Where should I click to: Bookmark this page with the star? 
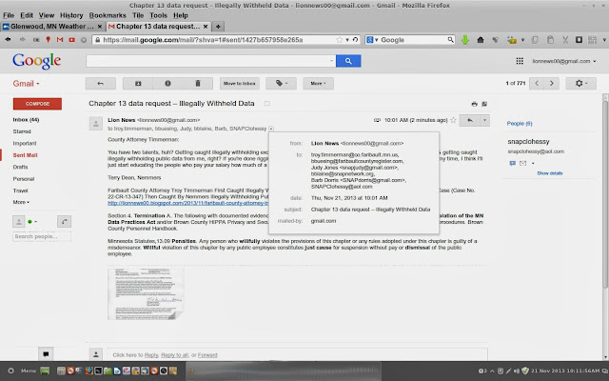point(339,40)
